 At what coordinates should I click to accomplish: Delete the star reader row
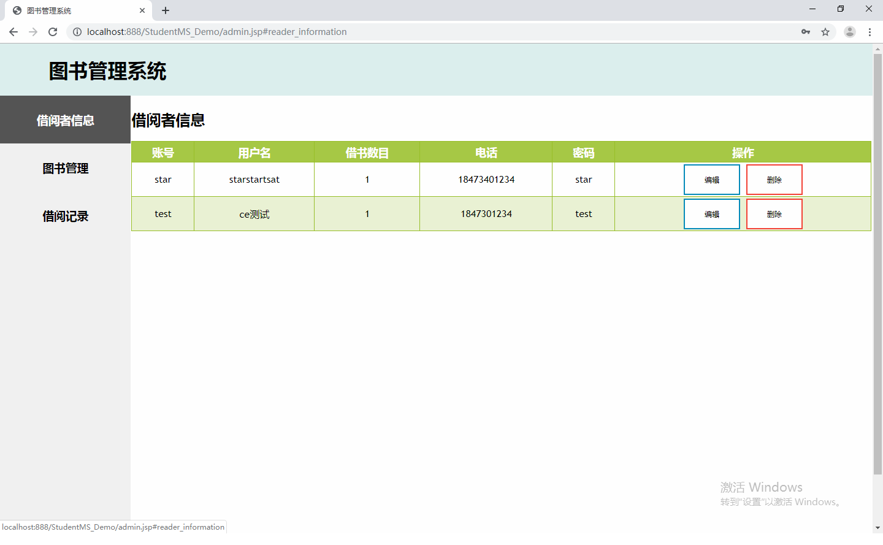(774, 180)
